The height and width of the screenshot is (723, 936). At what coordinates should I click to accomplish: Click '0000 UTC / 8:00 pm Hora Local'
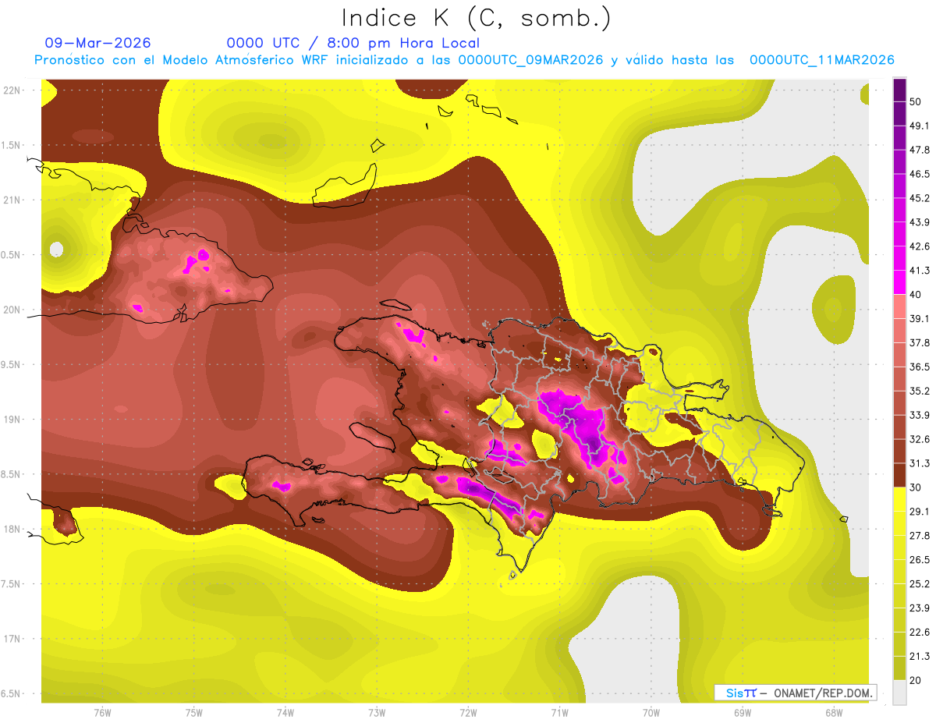353,43
